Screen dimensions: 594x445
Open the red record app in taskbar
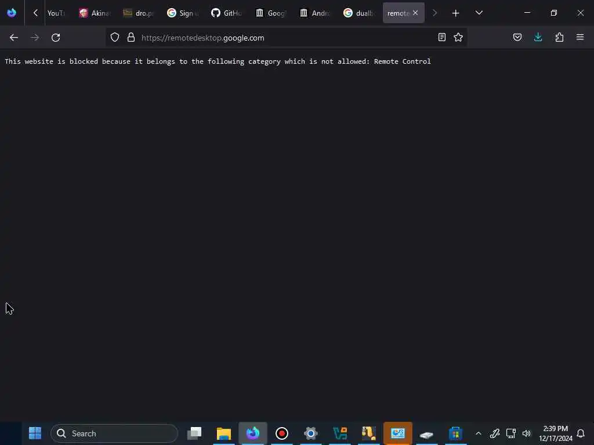282,433
